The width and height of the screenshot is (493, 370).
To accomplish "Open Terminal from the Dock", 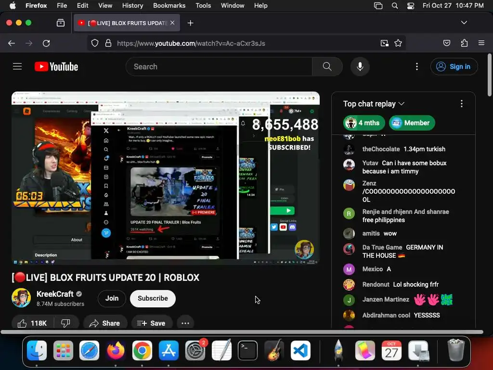I will pos(247,350).
